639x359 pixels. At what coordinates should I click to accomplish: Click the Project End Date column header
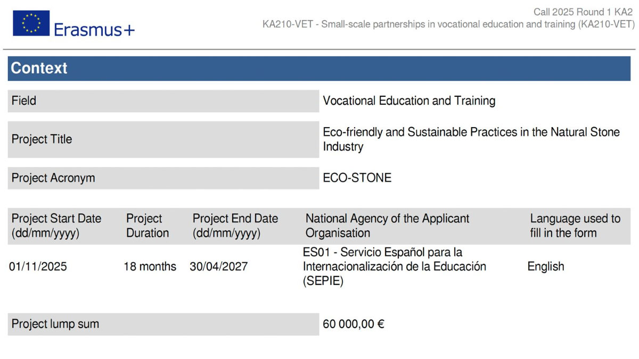tap(235, 226)
